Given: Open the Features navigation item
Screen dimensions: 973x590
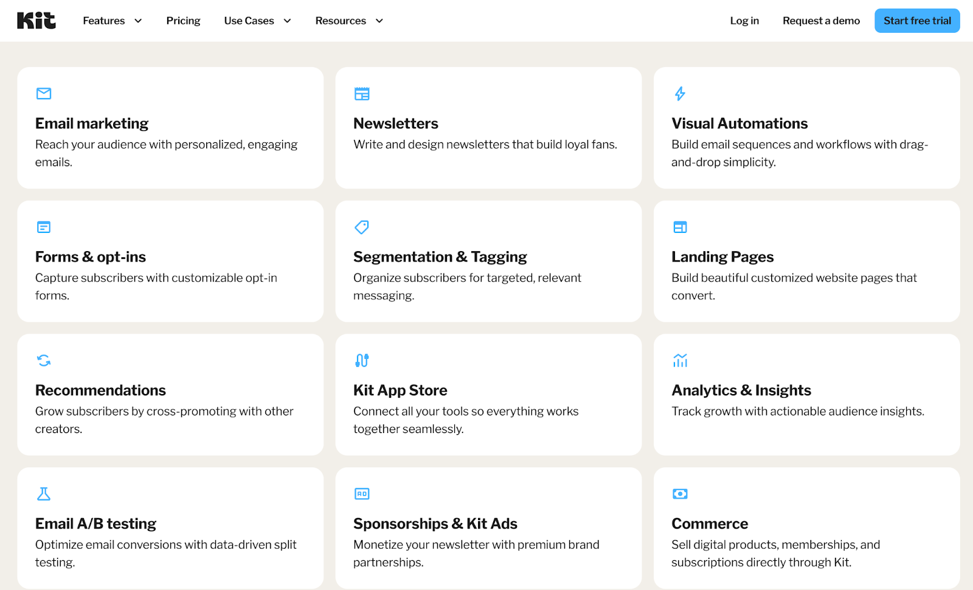Looking at the screenshot, I should (x=104, y=21).
